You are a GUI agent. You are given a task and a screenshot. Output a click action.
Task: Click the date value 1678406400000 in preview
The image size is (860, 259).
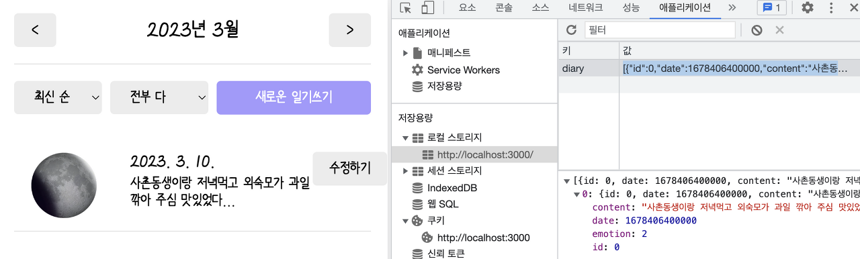[x=660, y=221]
